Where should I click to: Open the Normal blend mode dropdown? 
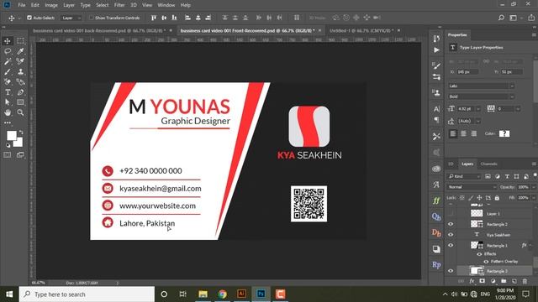[x=472, y=187]
